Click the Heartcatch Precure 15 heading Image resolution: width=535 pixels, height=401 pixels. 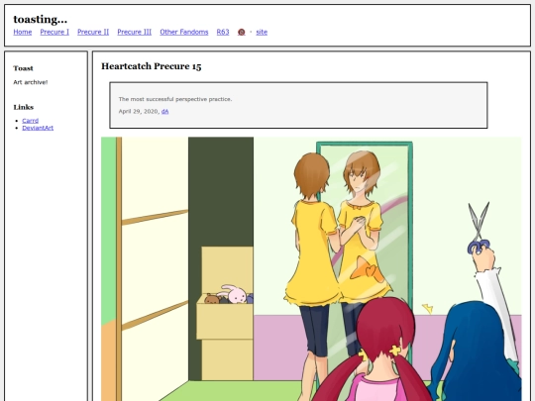(152, 66)
